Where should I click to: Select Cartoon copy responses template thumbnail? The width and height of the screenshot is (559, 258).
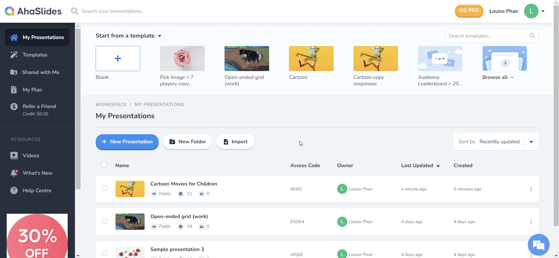pos(376,59)
